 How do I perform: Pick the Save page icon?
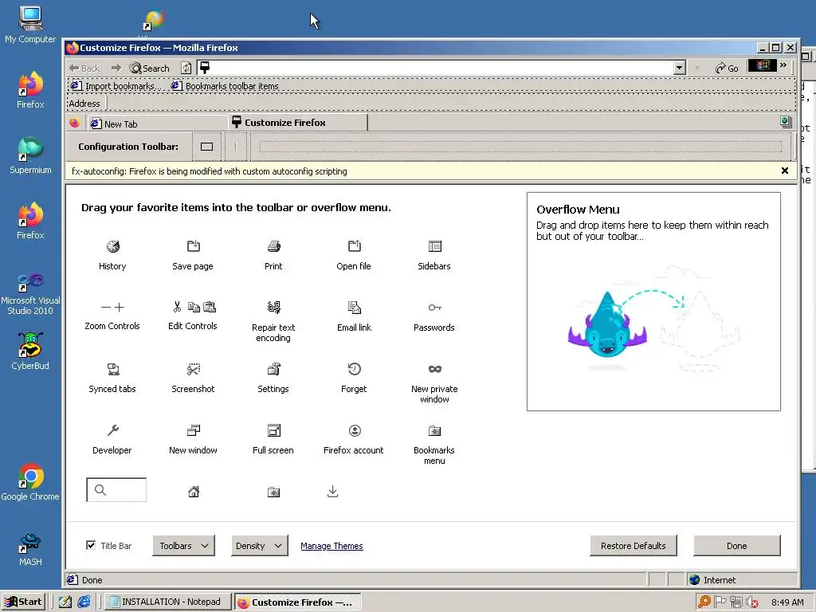pyautogui.click(x=193, y=246)
